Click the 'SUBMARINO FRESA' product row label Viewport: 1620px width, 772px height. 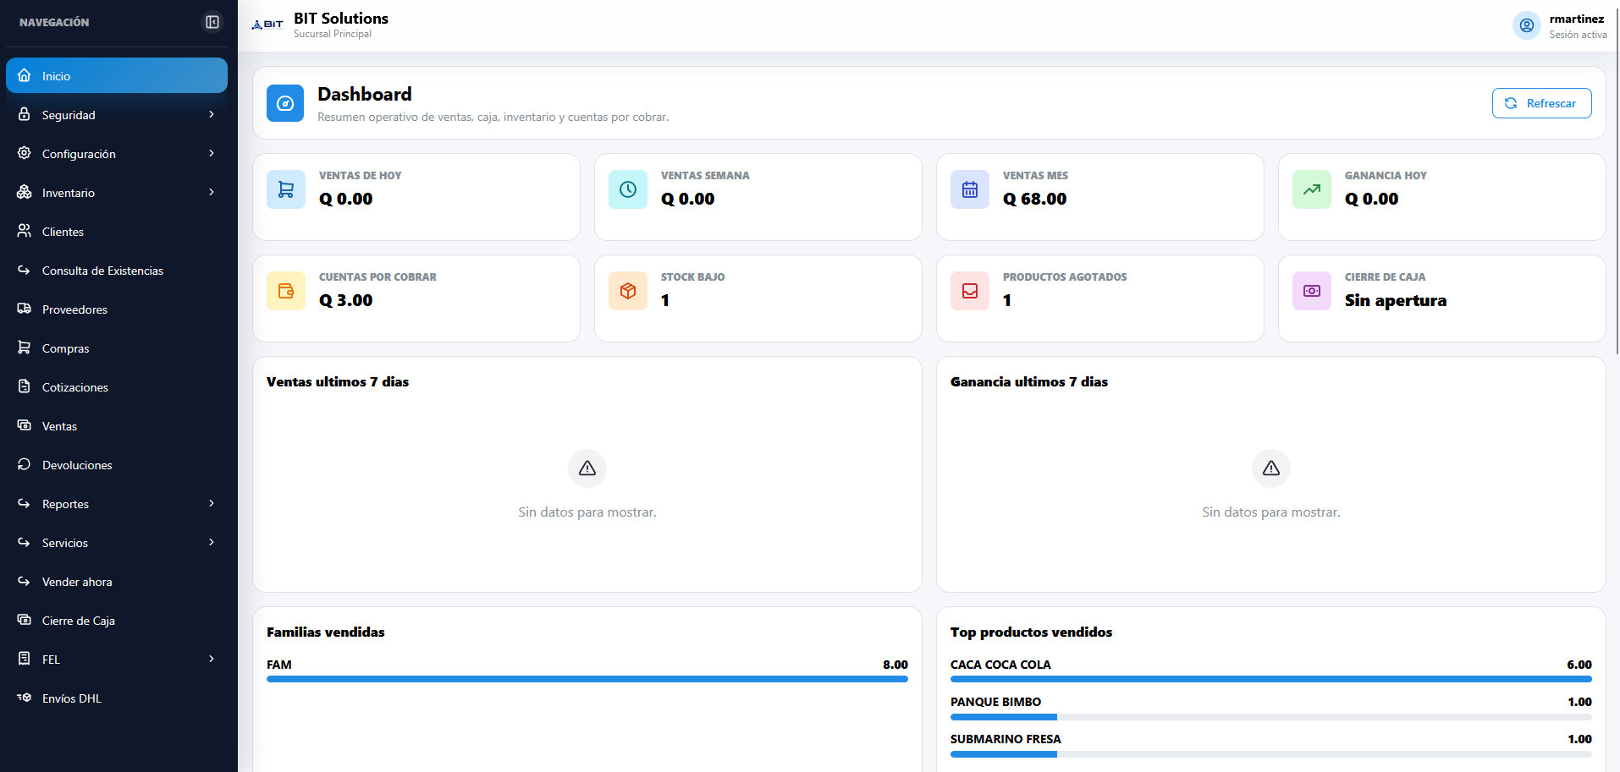[1006, 739]
